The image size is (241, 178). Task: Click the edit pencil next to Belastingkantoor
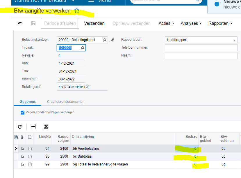pyautogui.click(x=113, y=40)
